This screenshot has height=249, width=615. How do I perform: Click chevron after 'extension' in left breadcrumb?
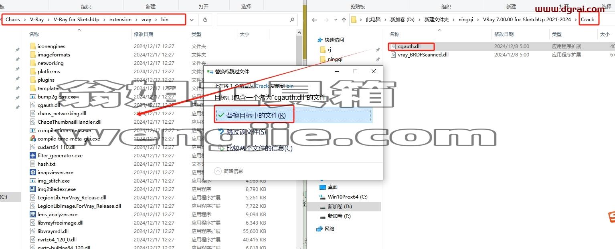coord(136,20)
